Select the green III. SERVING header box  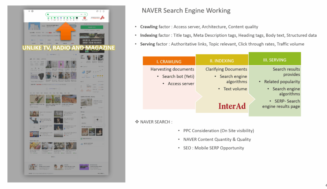275,59
